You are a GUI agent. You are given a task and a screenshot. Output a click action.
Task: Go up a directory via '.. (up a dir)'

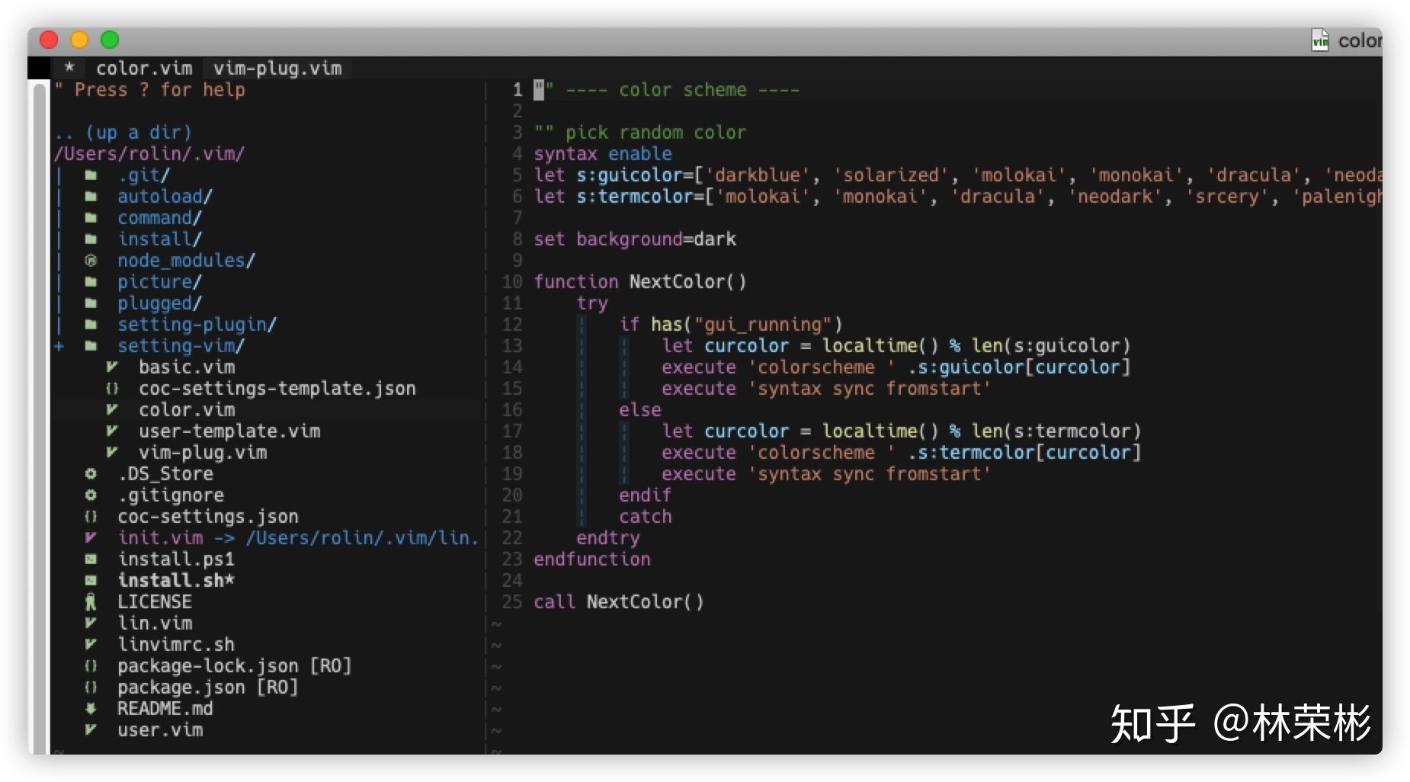[123, 133]
